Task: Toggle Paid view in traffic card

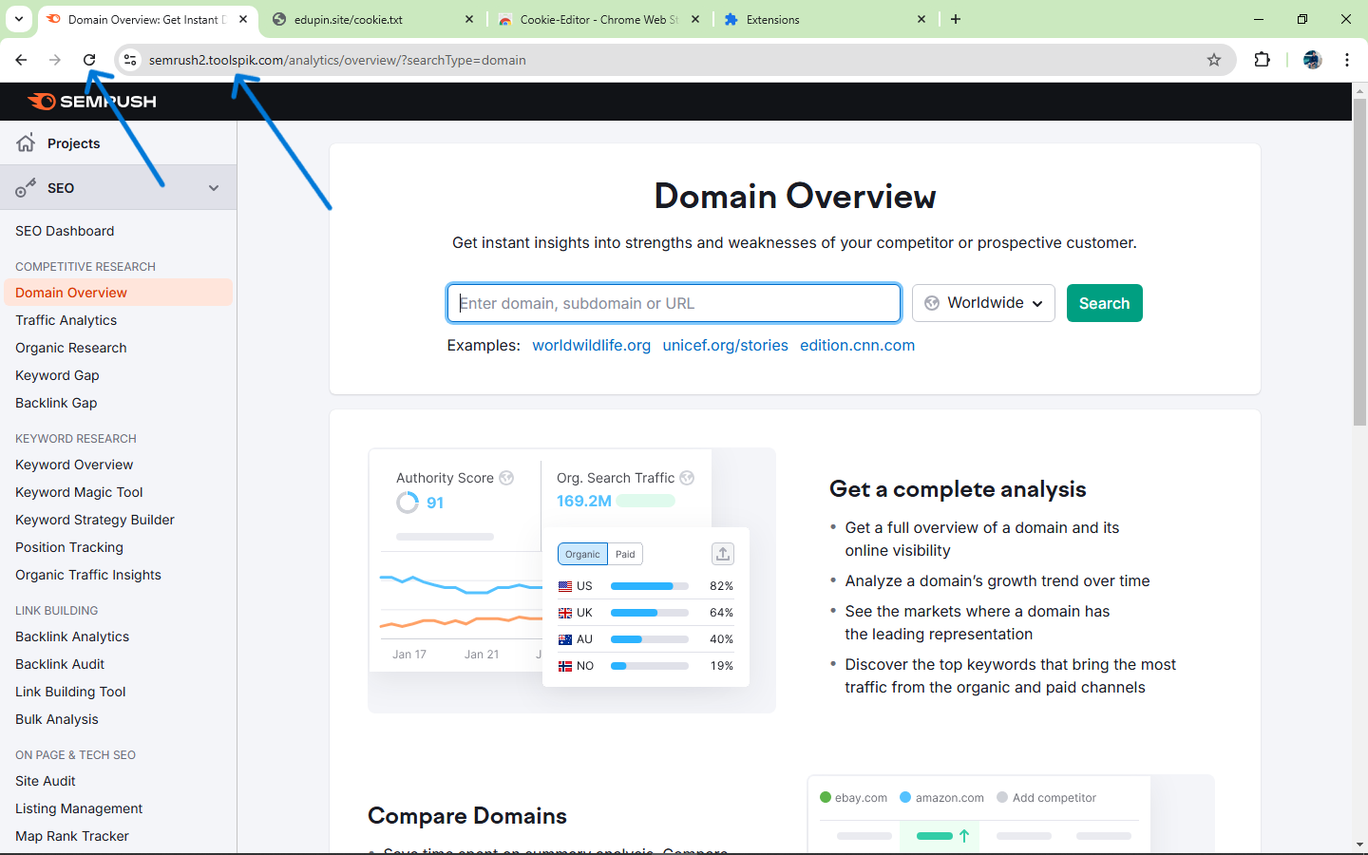Action: (x=625, y=554)
